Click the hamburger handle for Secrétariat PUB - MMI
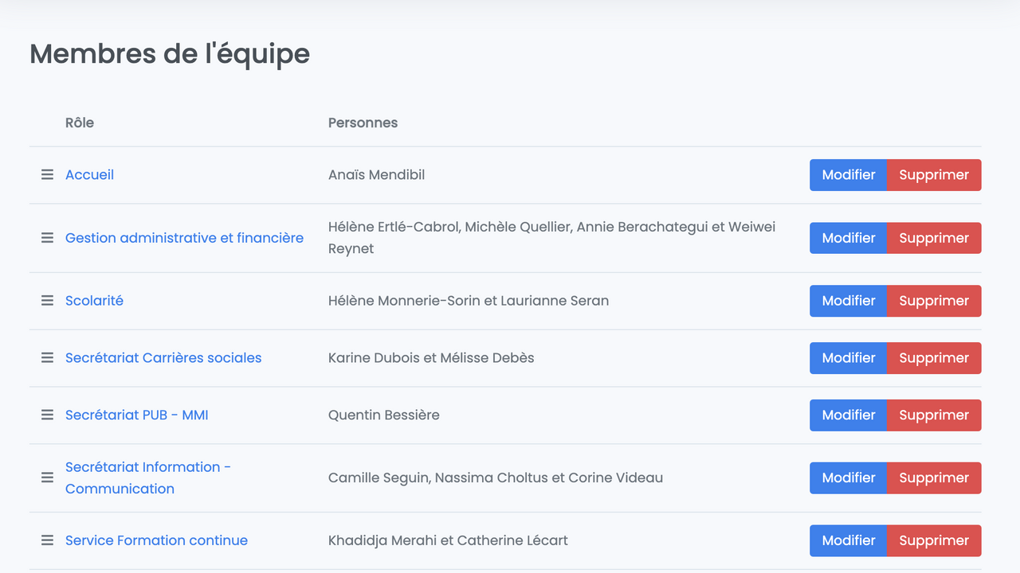The height and width of the screenshot is (573, 1020). [47, 415]
